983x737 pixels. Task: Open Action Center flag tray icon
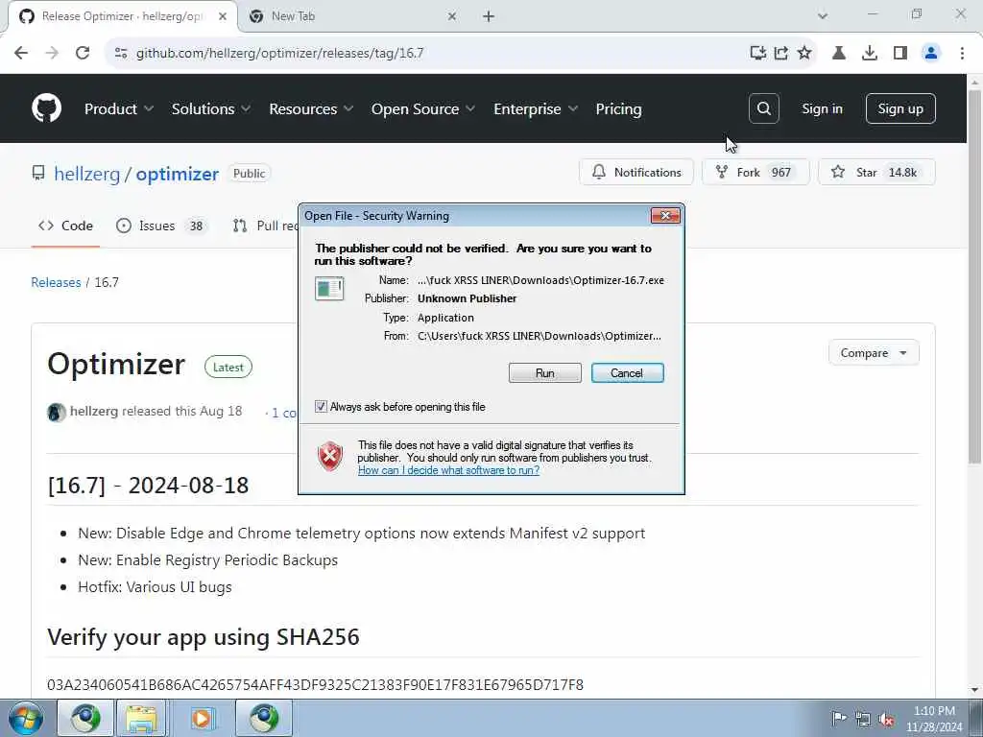click(839, 719)
